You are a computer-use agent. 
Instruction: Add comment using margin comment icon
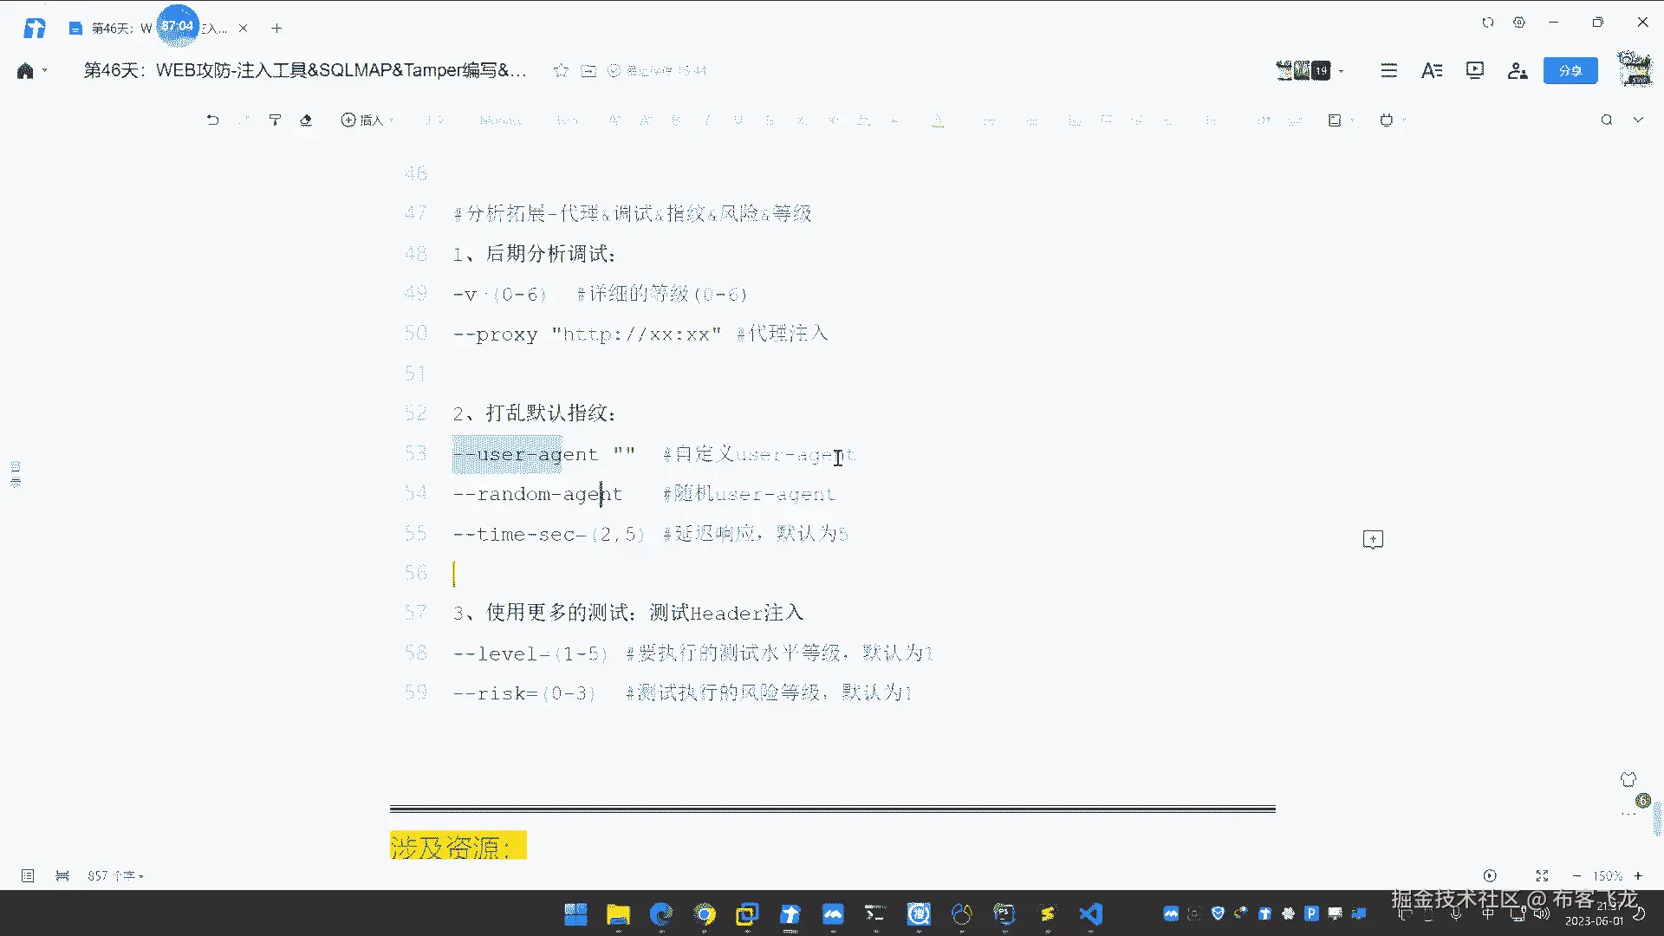click(x=1373, y=540)
